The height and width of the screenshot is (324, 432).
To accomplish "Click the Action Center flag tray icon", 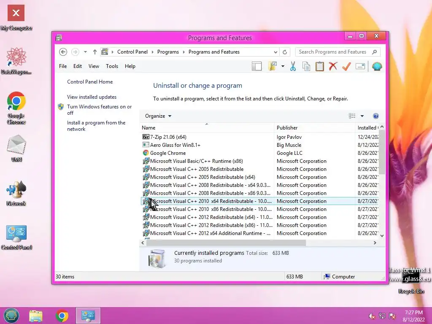I will [392, 316].
